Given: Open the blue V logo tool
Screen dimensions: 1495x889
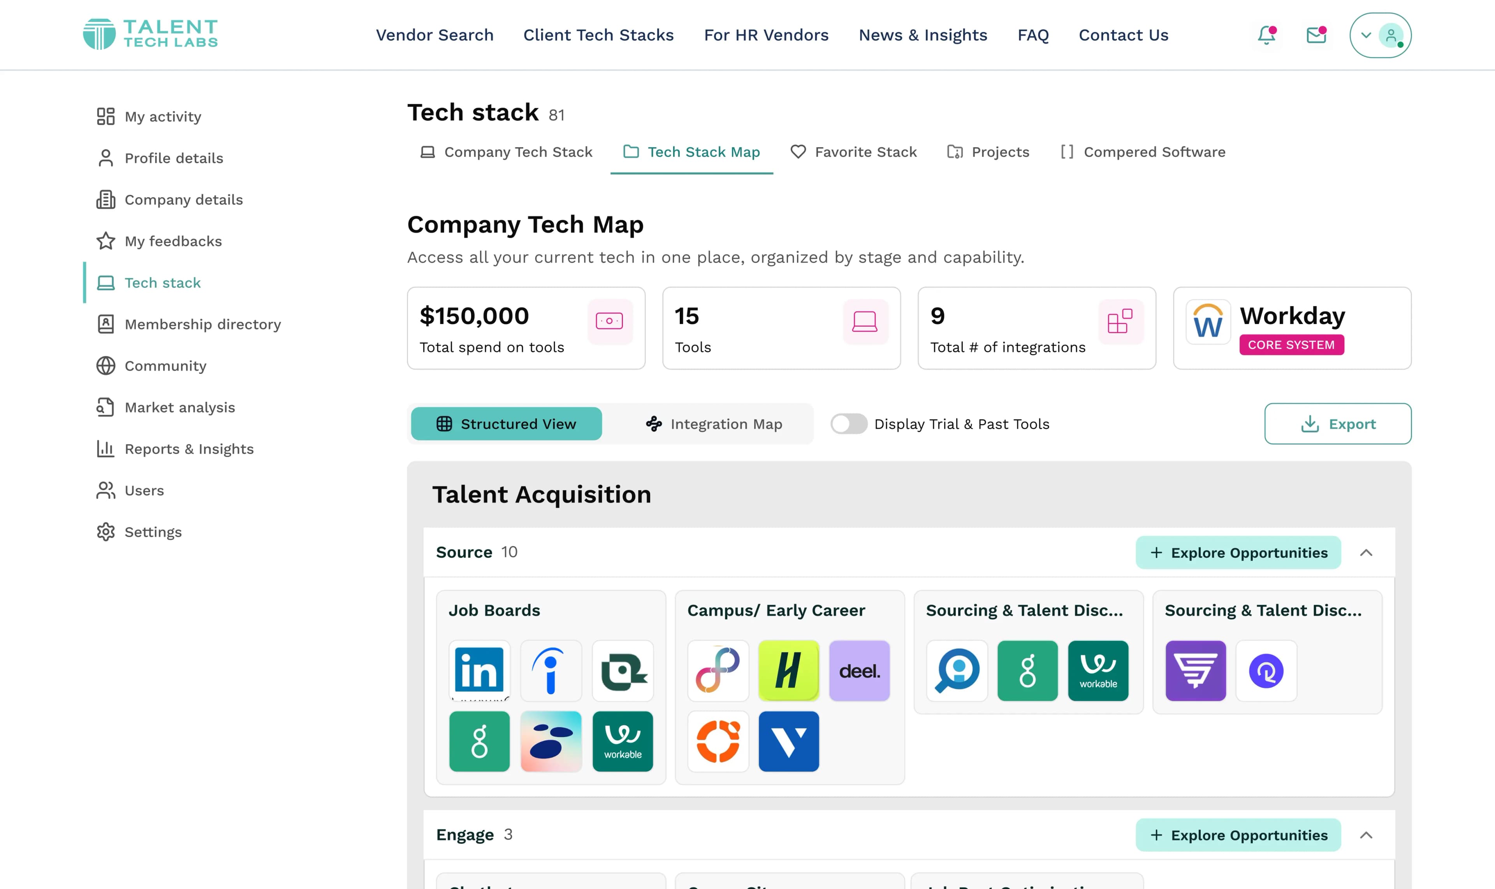Looking at the screenshot, I should [789, 742].
